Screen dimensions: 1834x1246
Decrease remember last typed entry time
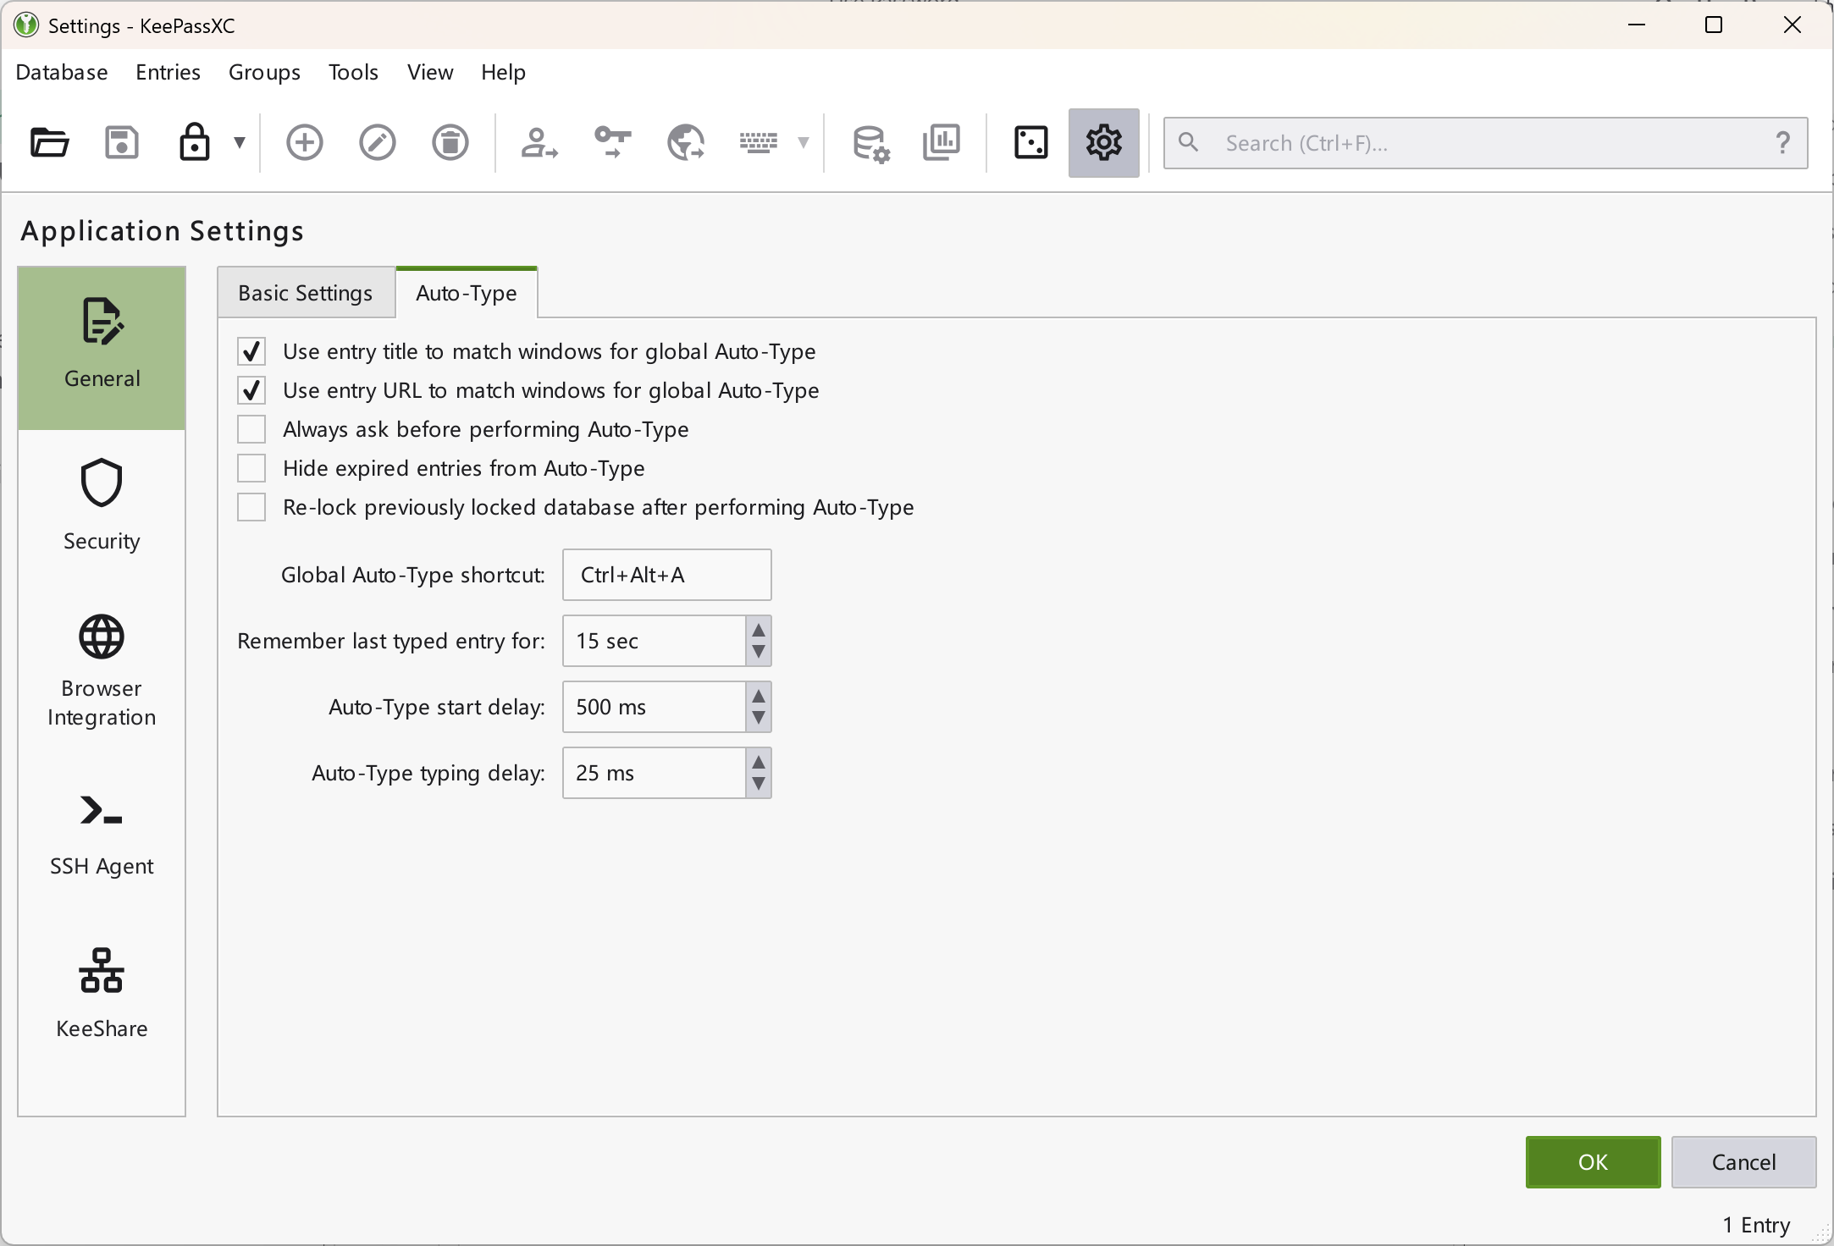tap(759, 653)
